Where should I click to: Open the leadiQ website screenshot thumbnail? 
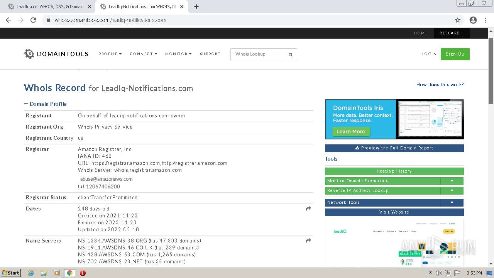point(394,243)
